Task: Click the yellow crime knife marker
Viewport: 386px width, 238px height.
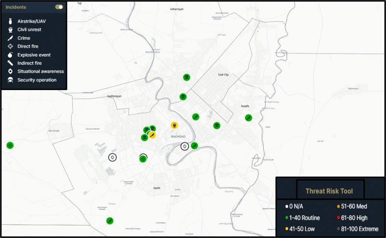Action: click(152, 134)
